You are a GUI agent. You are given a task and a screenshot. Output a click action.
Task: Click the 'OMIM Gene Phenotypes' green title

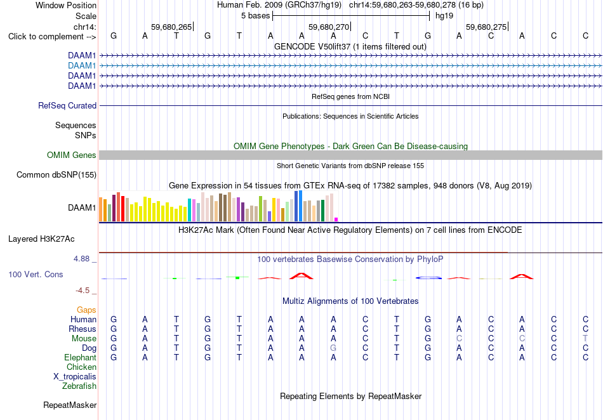(350, 146)
